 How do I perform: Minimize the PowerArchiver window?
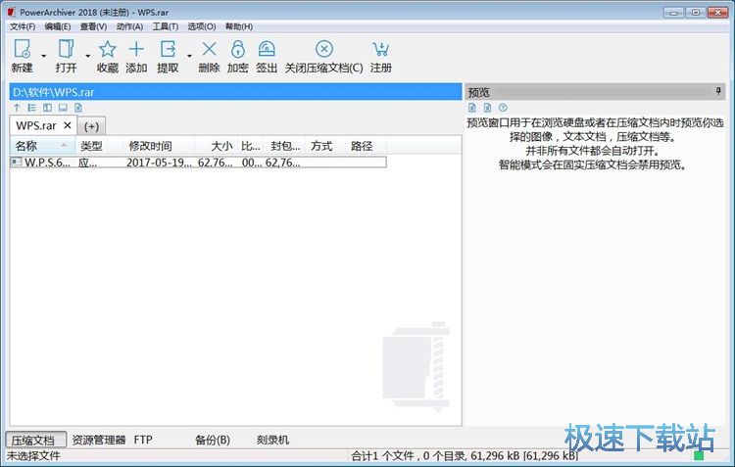tap(674, 13)
